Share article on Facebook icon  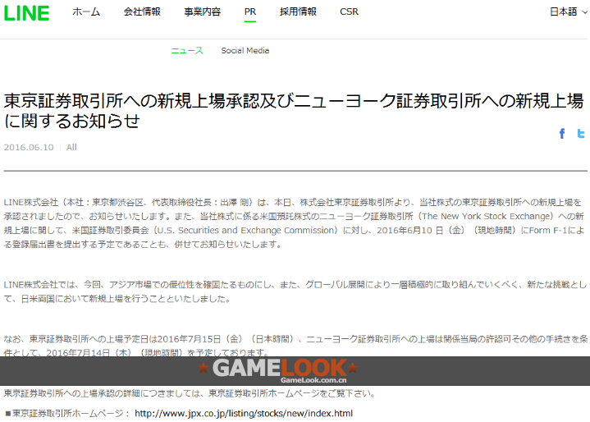(562, 134)
